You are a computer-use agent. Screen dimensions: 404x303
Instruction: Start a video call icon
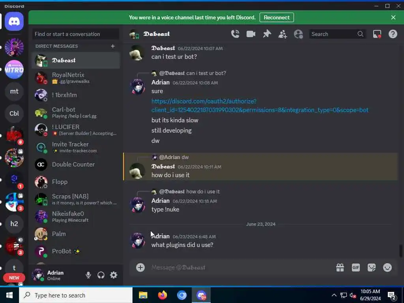(x=251, y=34)
